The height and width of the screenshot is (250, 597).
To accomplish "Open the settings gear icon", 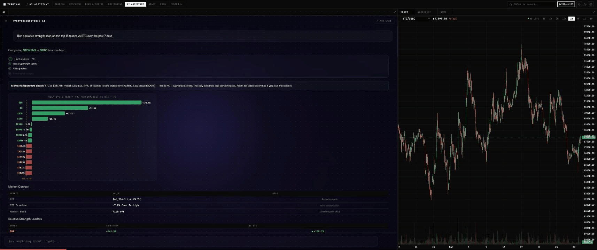I will 591,4.
